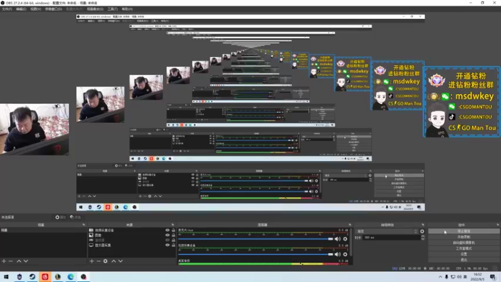Click the 滤镜 filters icon above Scenes
501x282 pixels.
click(75, 217)
